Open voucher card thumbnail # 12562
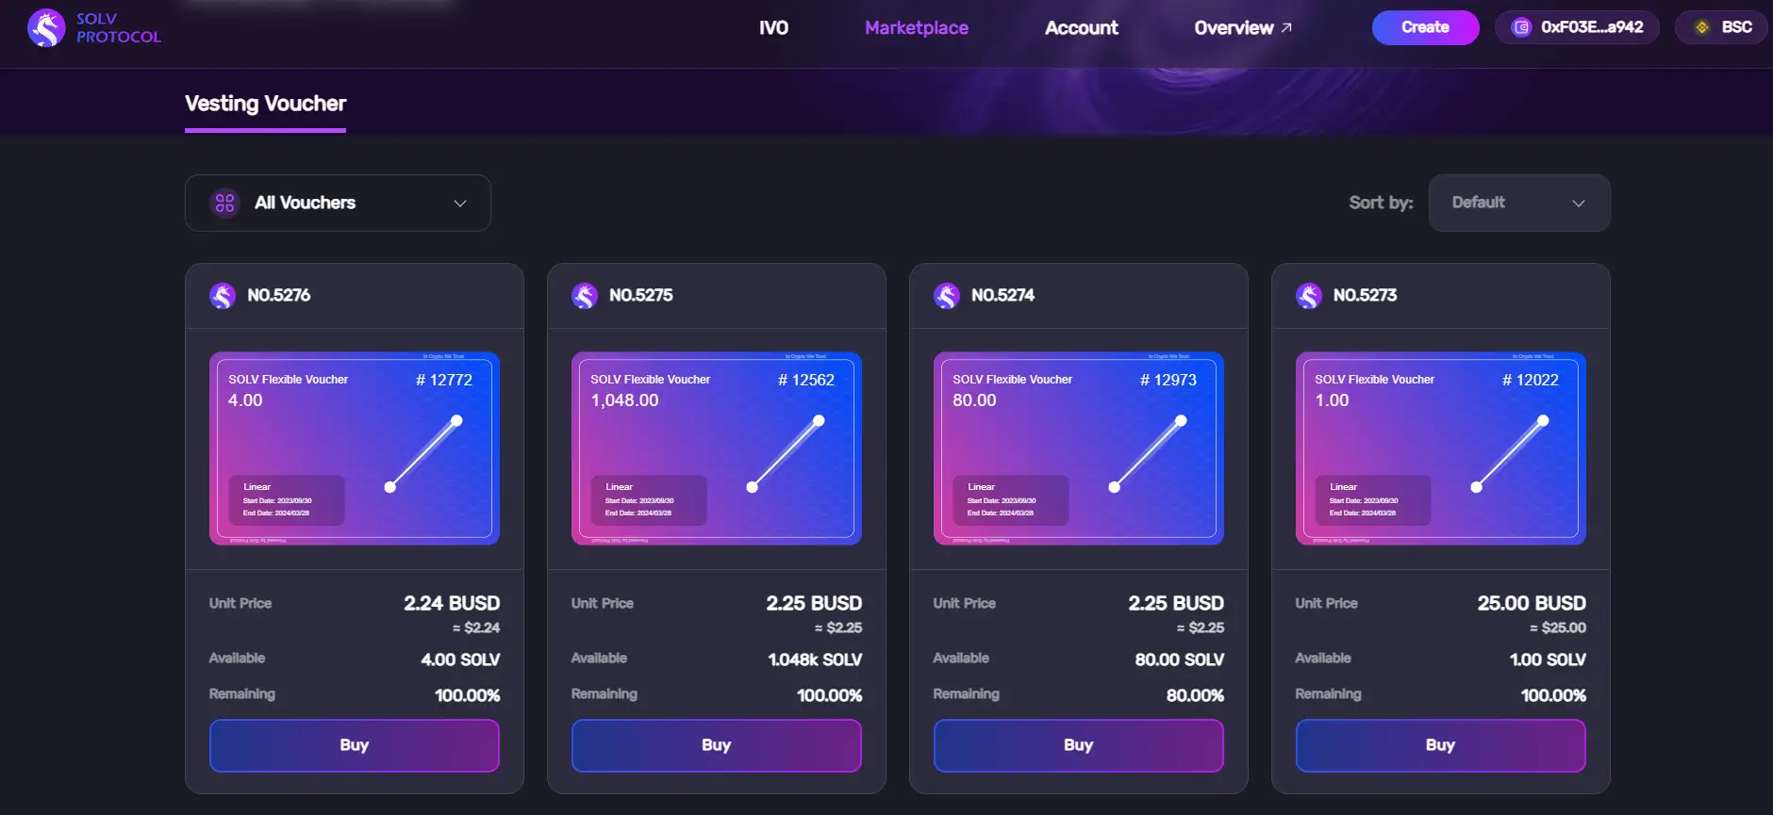Image resolution: width=1773 pixels, height=815 pixels. 716,448
